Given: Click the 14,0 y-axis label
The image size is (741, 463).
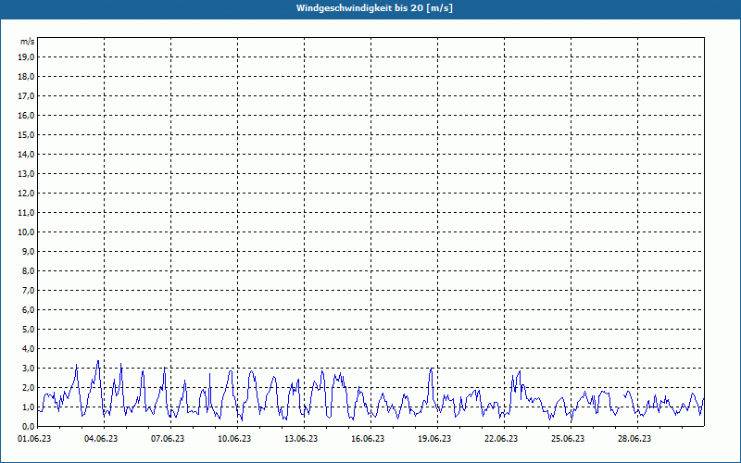Looking at the screenshot, I should pos(26,154).
